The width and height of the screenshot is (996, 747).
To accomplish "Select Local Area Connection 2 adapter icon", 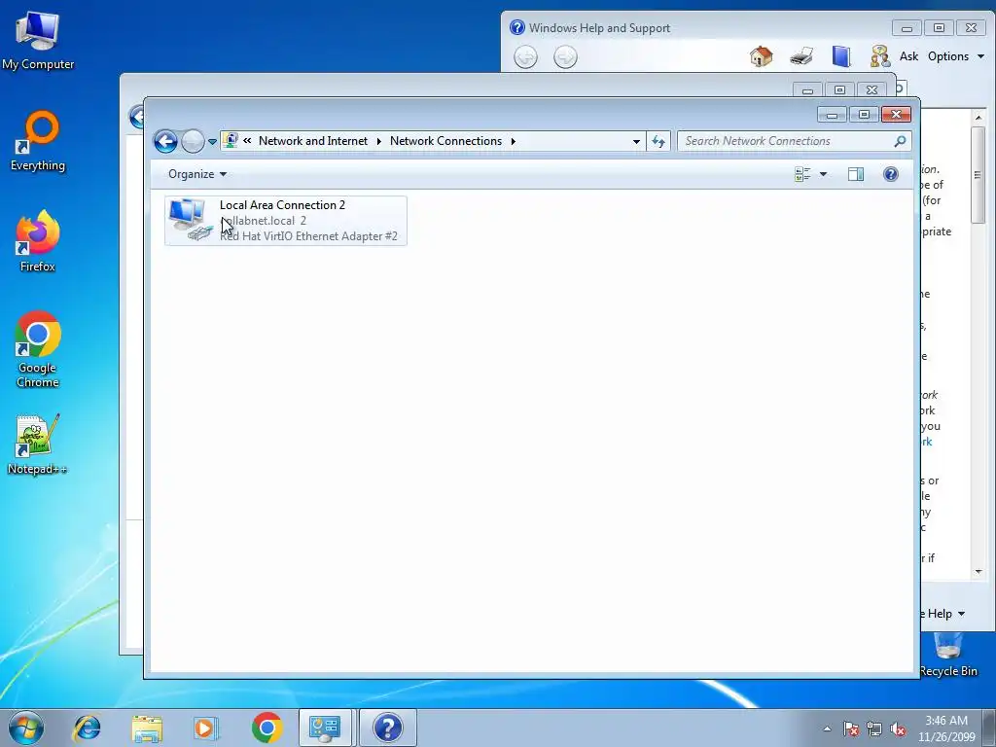I will 191,220.
